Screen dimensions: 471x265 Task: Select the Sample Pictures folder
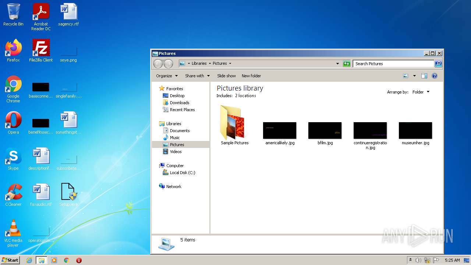pyautogui.click(x=234, y=125)
